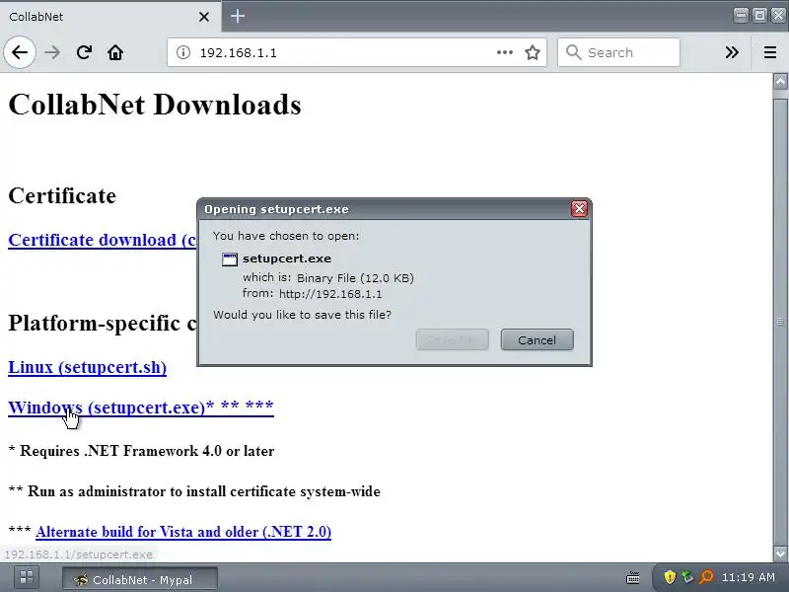Expand the toolbar overflow chevron
Viewport: 789px width, 592px height.
pos(732,52)
